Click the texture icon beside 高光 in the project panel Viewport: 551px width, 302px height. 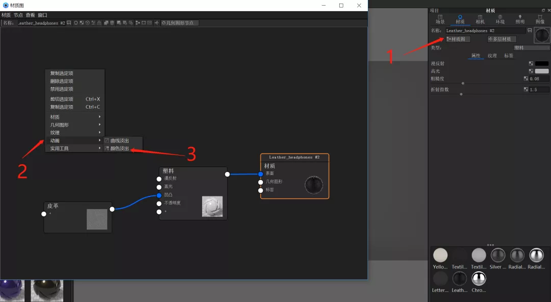(531, 71)
